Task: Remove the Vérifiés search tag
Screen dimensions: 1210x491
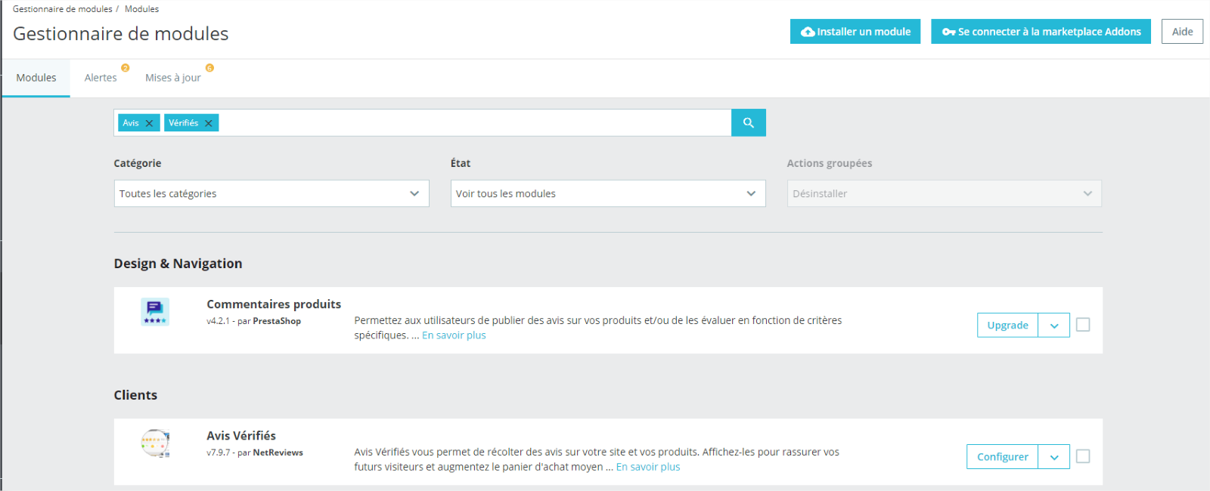Action: [209, 123]
